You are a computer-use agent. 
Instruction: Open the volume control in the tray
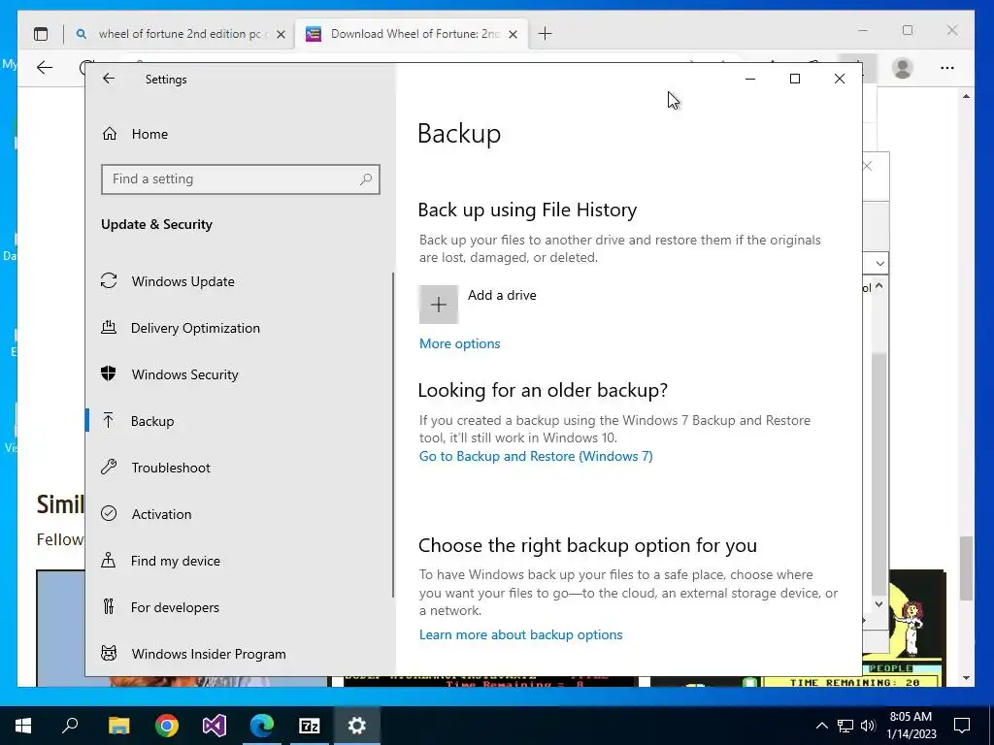868,726
